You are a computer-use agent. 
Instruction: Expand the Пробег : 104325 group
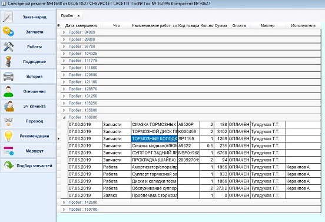[x=64, y=54]
